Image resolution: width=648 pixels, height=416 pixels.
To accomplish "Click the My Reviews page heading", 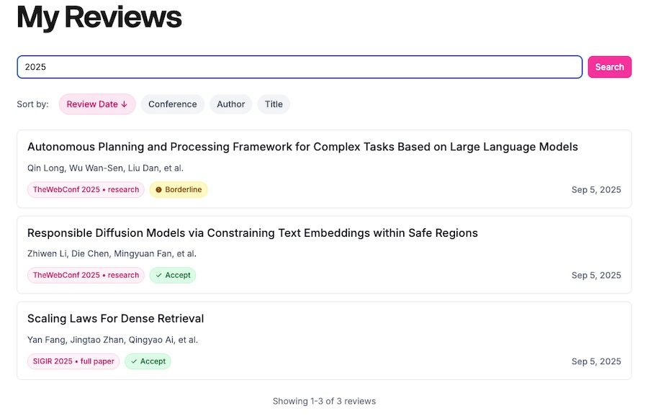I will point(99,18).
